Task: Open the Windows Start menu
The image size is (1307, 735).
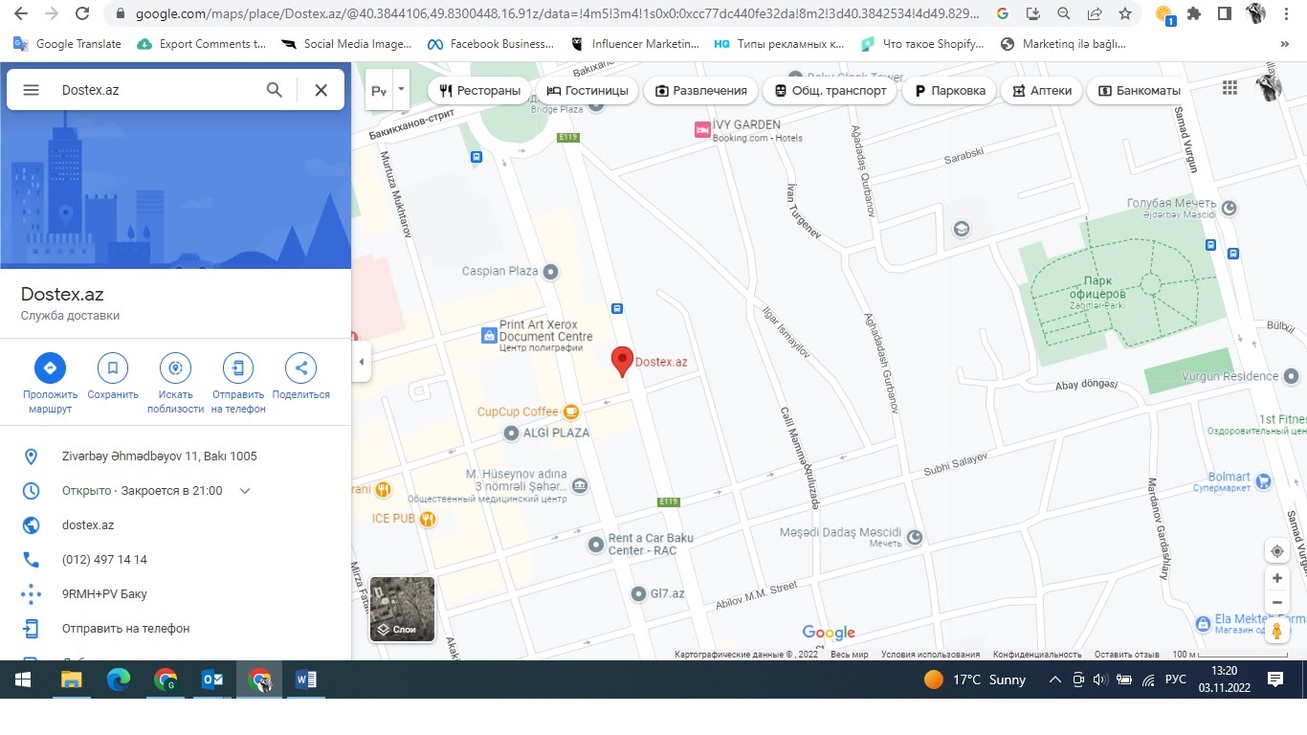Action: 23,679
